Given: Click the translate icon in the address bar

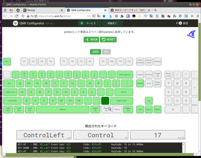Looking at the screenshot, I should (x=99, y=16).
